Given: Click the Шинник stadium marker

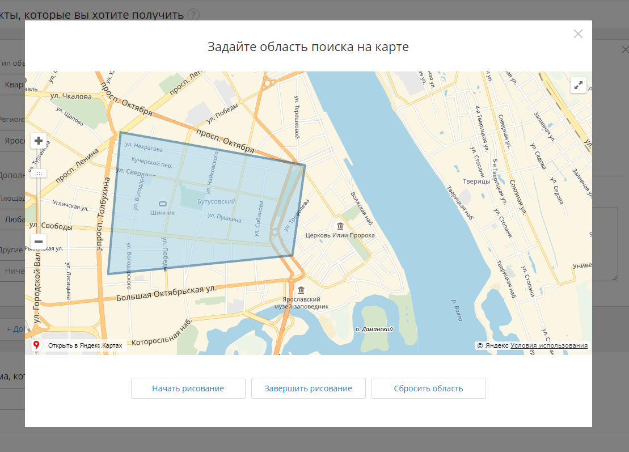Looking at the screenshot, I should pos(163,204).
